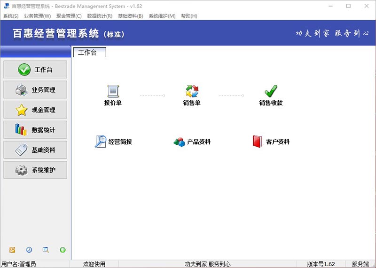
Task: Open the 现金管理 sidebar section
Action: (x=35, y=110)
